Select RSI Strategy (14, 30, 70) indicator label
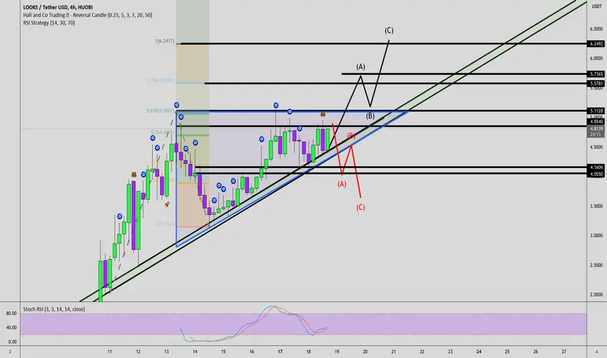This screenshot has height=358, width=607. [x=49, y=23]
